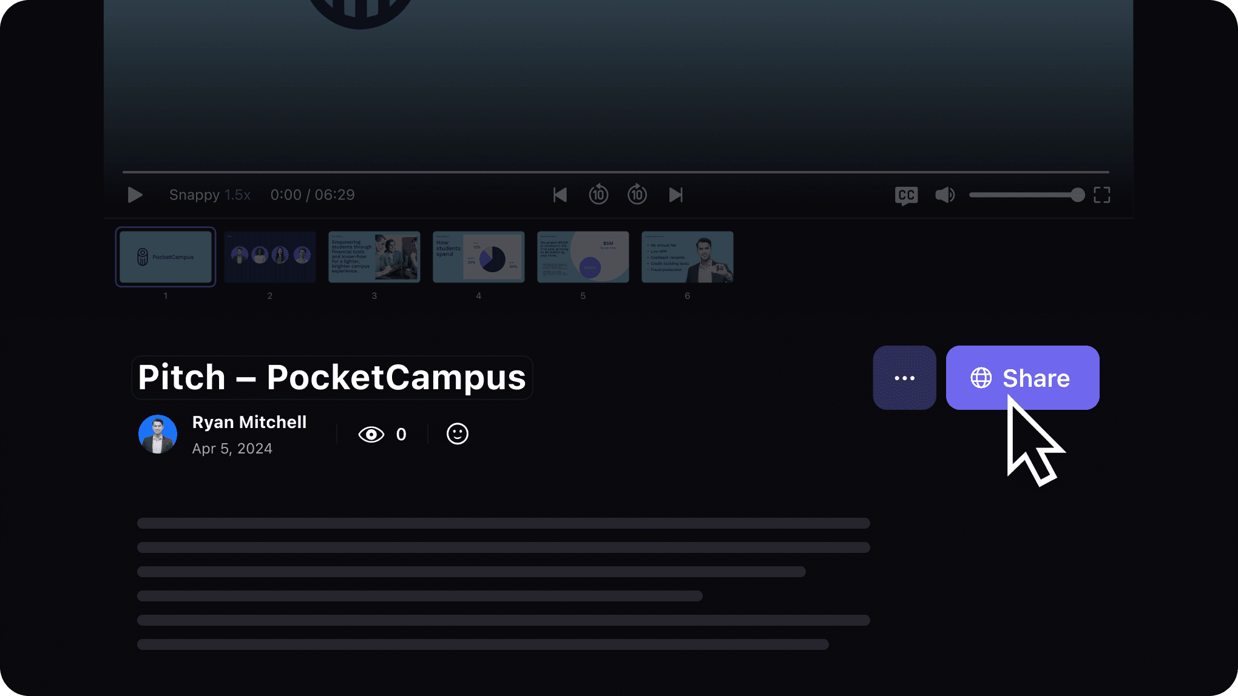
Task: Edit the Pitch – PocketCampus title
Action: click(331, 377)
